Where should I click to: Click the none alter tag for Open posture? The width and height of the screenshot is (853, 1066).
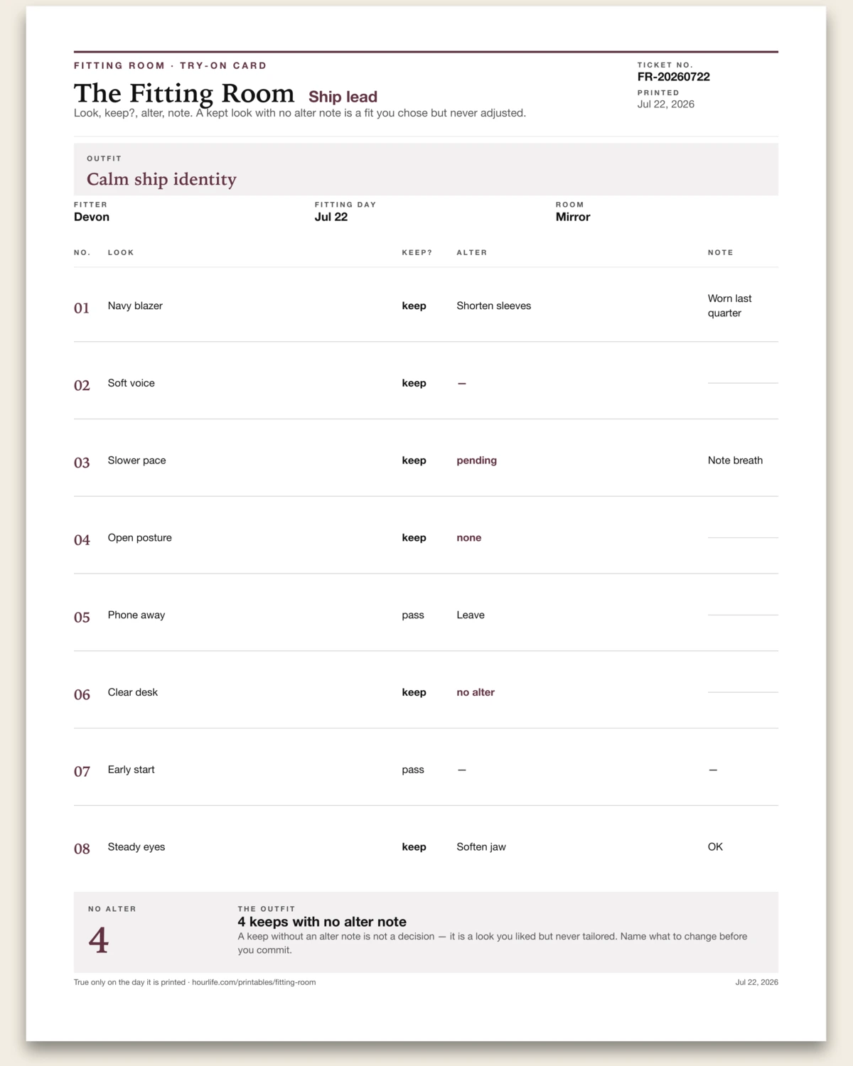tap(468, 538)
